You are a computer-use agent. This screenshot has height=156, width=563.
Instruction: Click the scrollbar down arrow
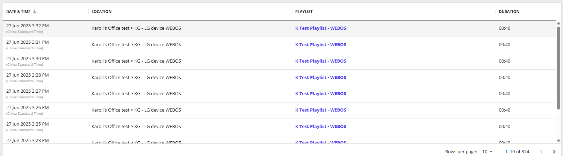(558, 141)
